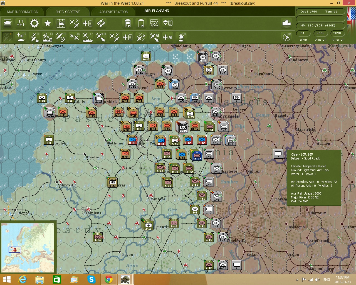Open the taskbar clock showing 11:37 PM
The image size is (356, 285).
point(342,279)
